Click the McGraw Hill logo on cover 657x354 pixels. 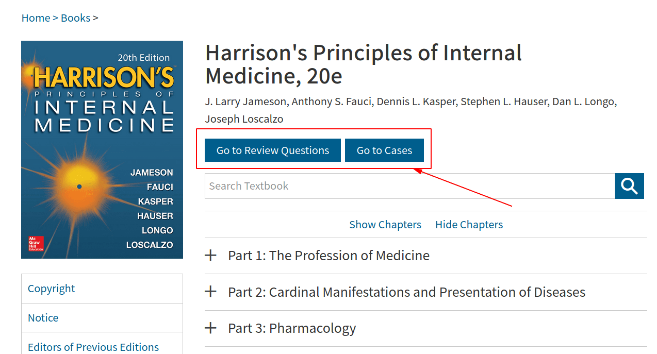point(36,244)
